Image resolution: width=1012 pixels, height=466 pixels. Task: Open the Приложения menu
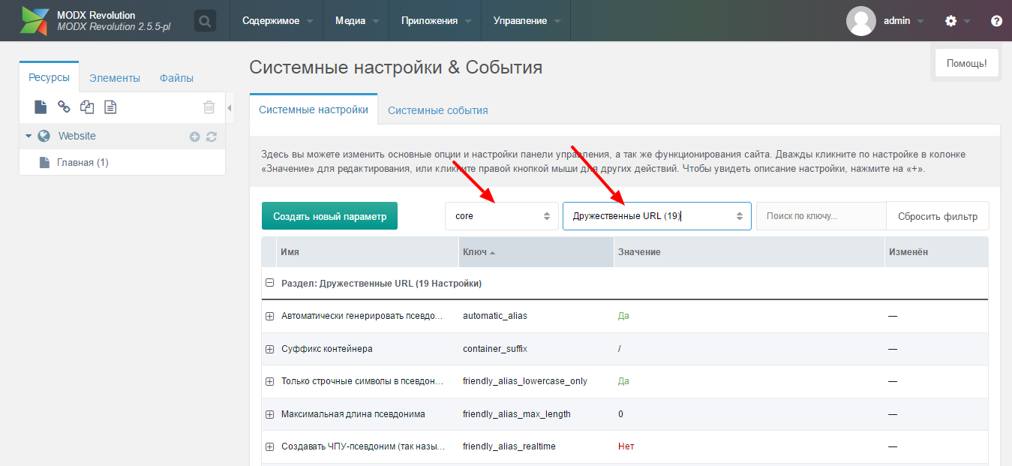point(436,21)
